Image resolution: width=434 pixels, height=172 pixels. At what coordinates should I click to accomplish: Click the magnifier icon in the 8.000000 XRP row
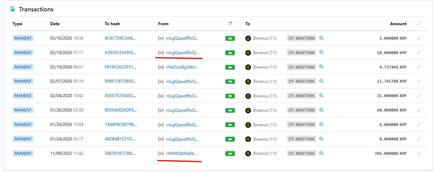(321, 139)
